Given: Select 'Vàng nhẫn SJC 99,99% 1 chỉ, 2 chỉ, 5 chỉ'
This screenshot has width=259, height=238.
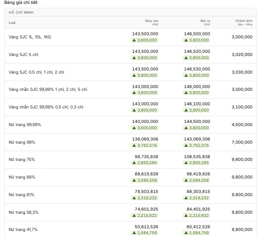Looking at the screenshot, I should [48, 89].
